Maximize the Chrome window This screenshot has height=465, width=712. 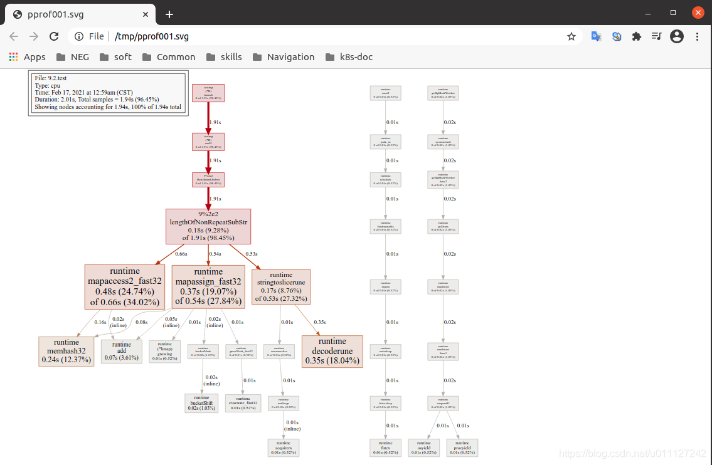tap(673, 13)
